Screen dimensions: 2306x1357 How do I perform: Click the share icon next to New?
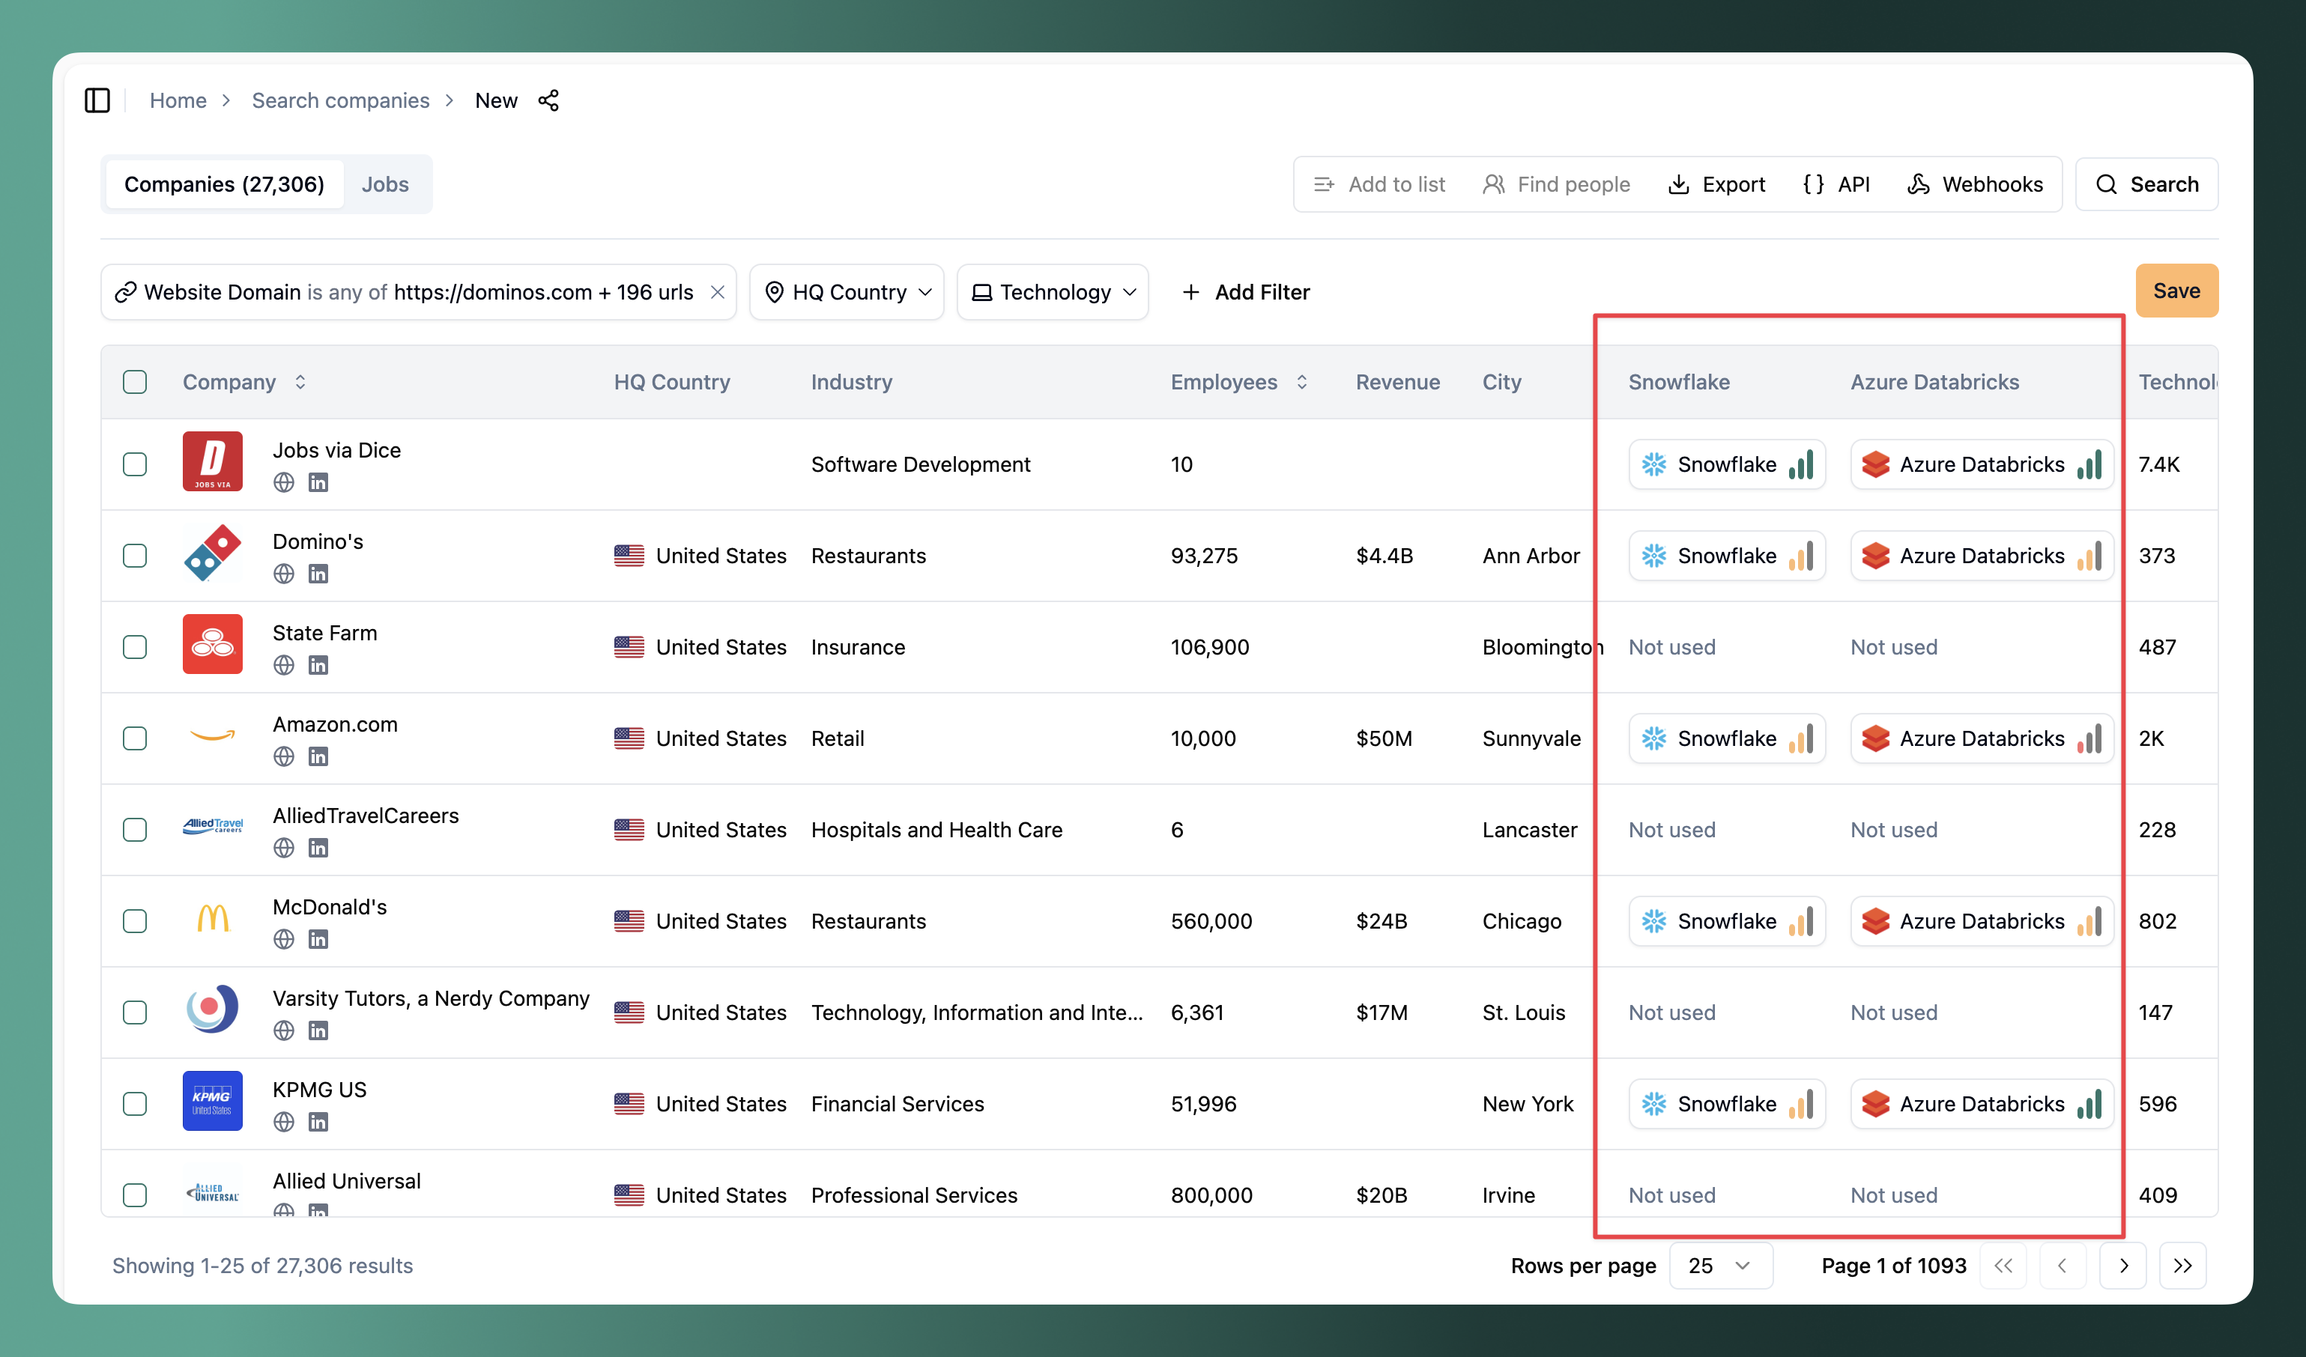coord(548,100)
